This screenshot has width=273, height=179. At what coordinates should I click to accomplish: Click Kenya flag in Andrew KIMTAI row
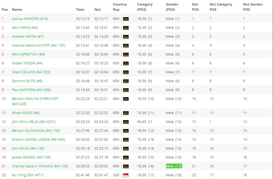coord(126,36)
